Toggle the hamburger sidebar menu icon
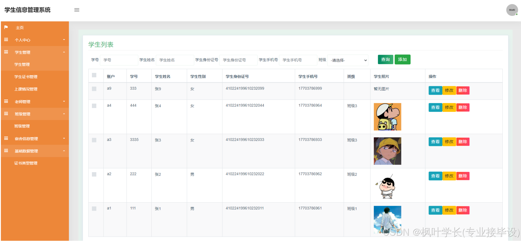The height and width of the screenshot is (241, 521). tap(77, 10)
